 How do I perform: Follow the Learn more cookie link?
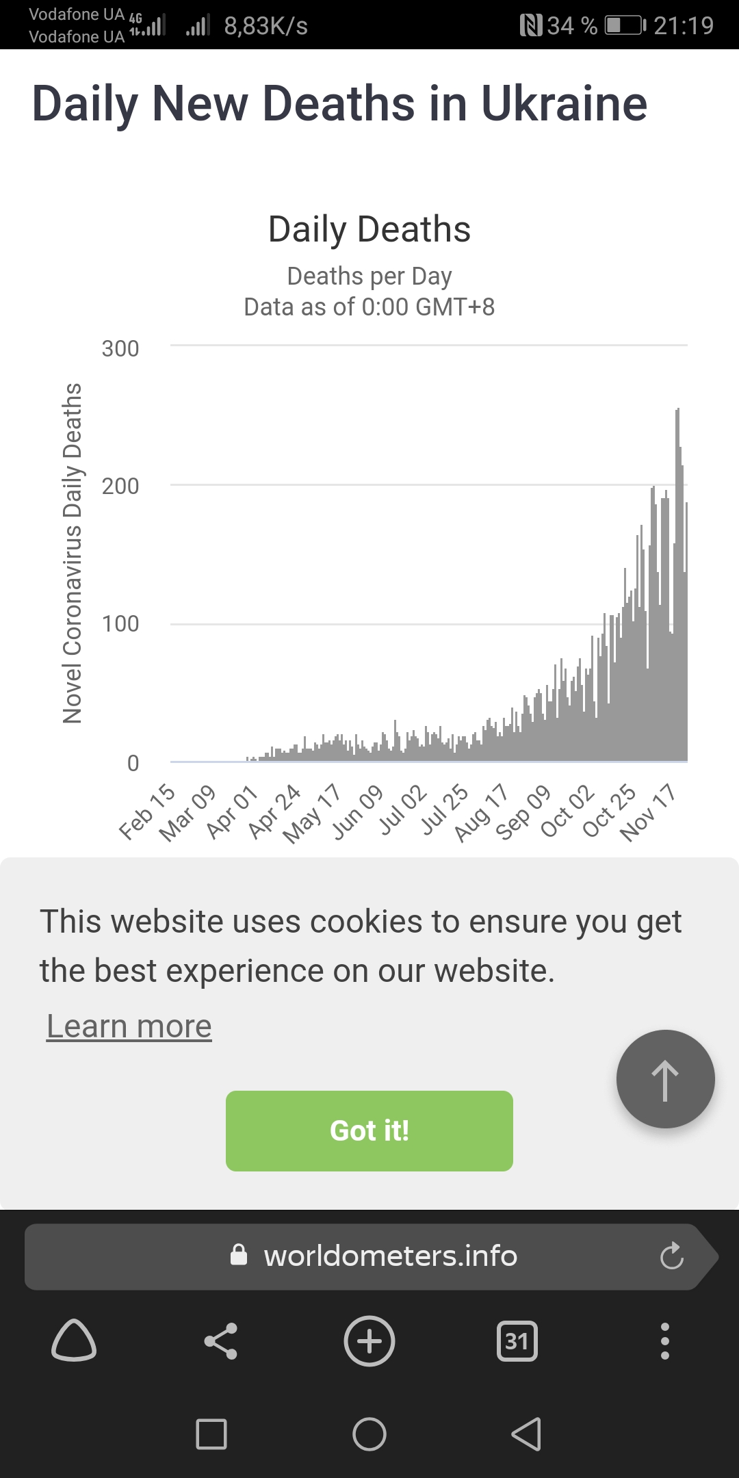pos(129,1026)
